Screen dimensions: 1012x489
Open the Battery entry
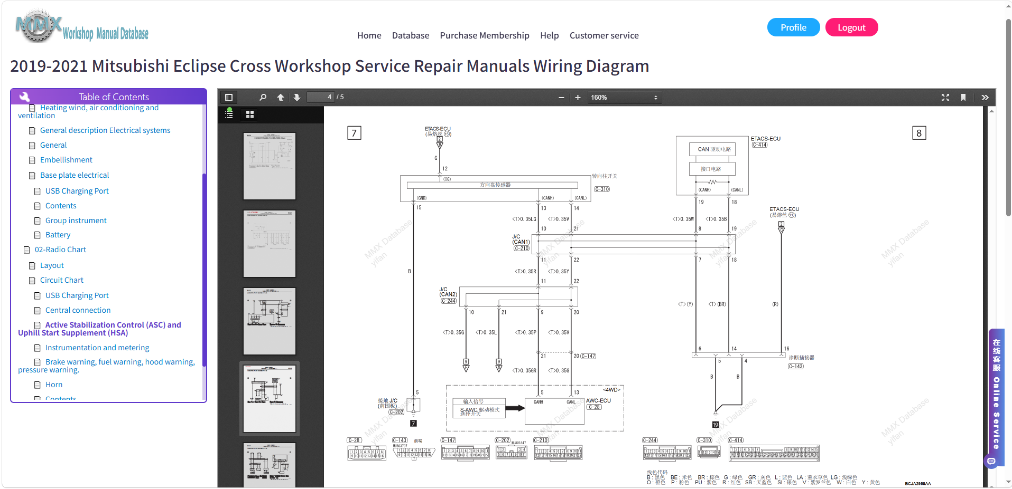[x=58, y=235]
